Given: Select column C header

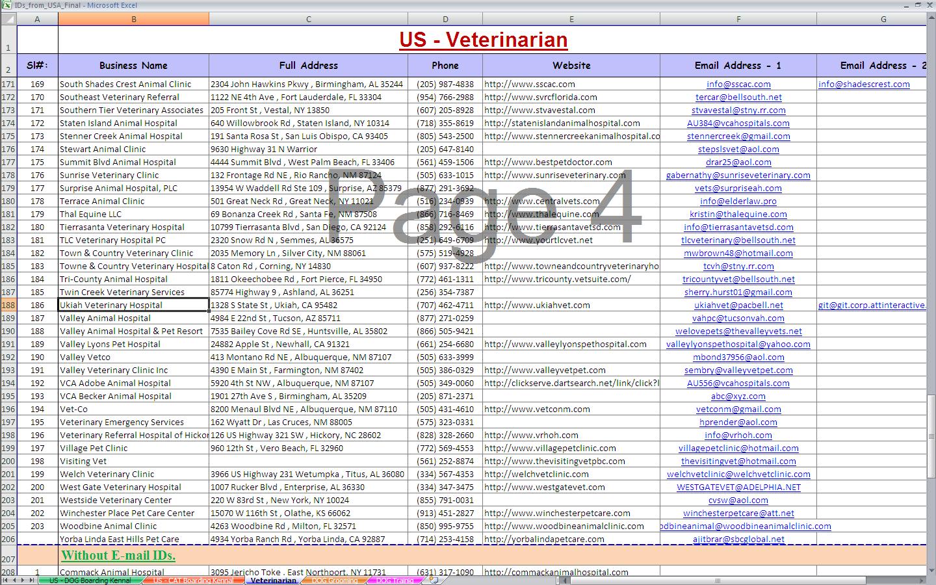Looking at the screenshot, I should coord(308,19).
